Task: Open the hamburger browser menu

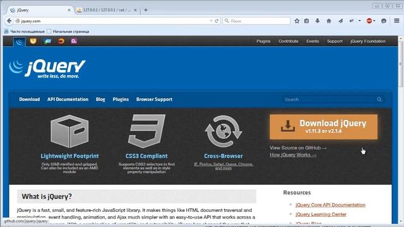Action: tap(396, 21)
